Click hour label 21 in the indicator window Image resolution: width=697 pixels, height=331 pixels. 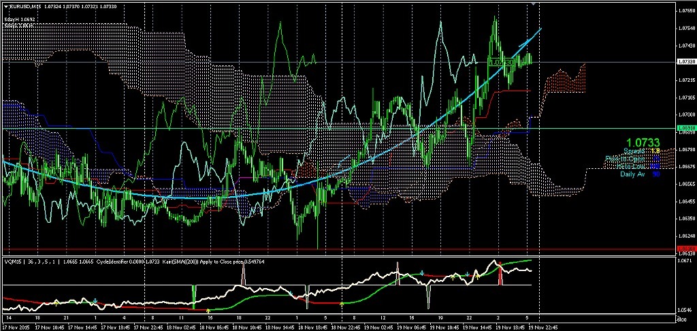click(x=66, y=318)
